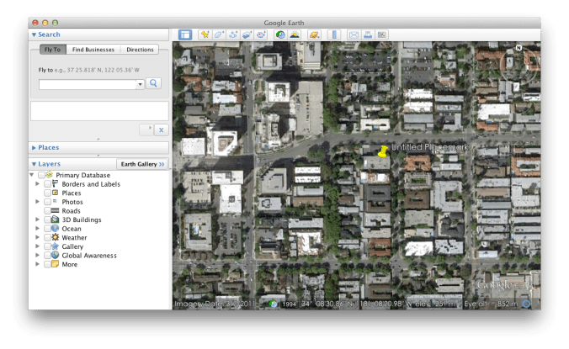Switch to the Directions tab

(140, 50)
